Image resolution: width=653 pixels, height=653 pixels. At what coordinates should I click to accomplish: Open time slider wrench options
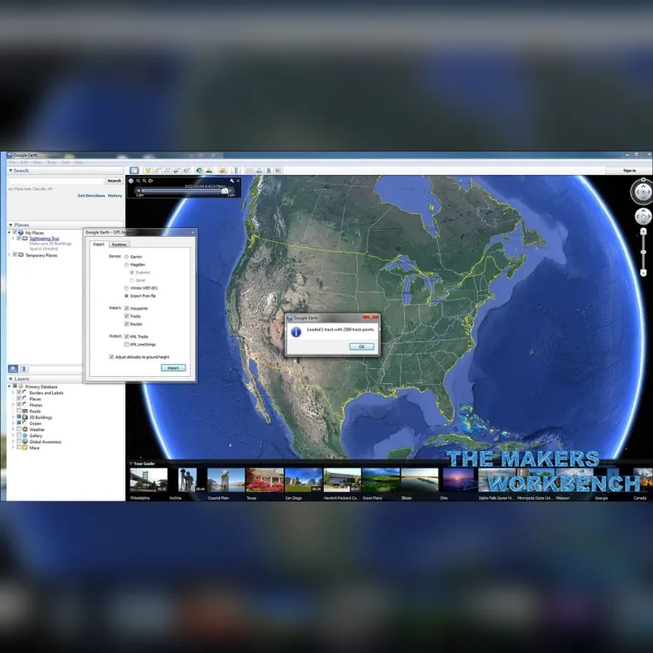tap(232, 181)
